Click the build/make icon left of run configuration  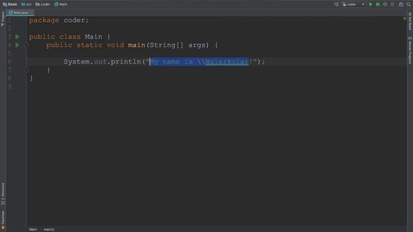click(336, 5)
